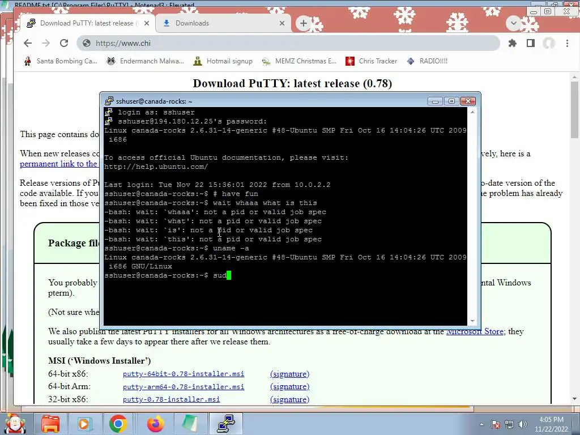Viewport: 580px width, 435px height.
Task: Go back with the Chrome back arrow
Action: pos(28,43)
